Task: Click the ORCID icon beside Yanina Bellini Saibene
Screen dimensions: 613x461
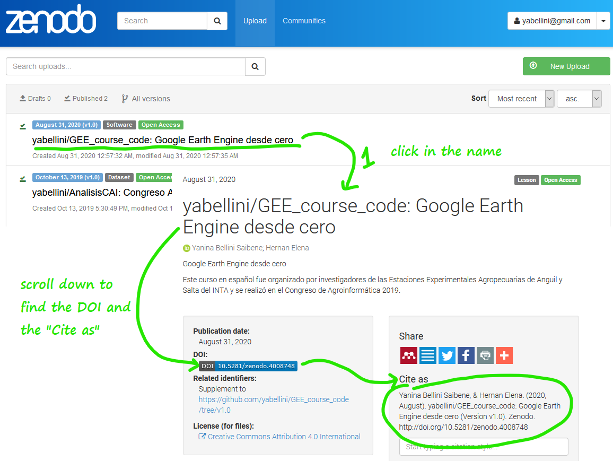Action: coord(187,248)
